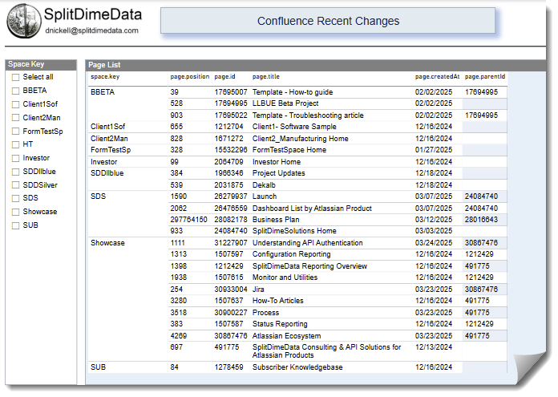Toggle the FormTestSp checkbox
The width and height of the screenshot is (558, 397).
point(15,132)
